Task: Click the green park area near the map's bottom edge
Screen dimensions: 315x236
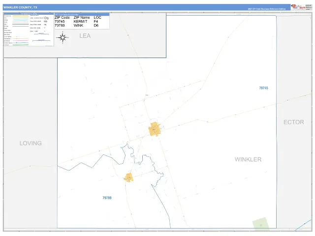Action: 261,223
